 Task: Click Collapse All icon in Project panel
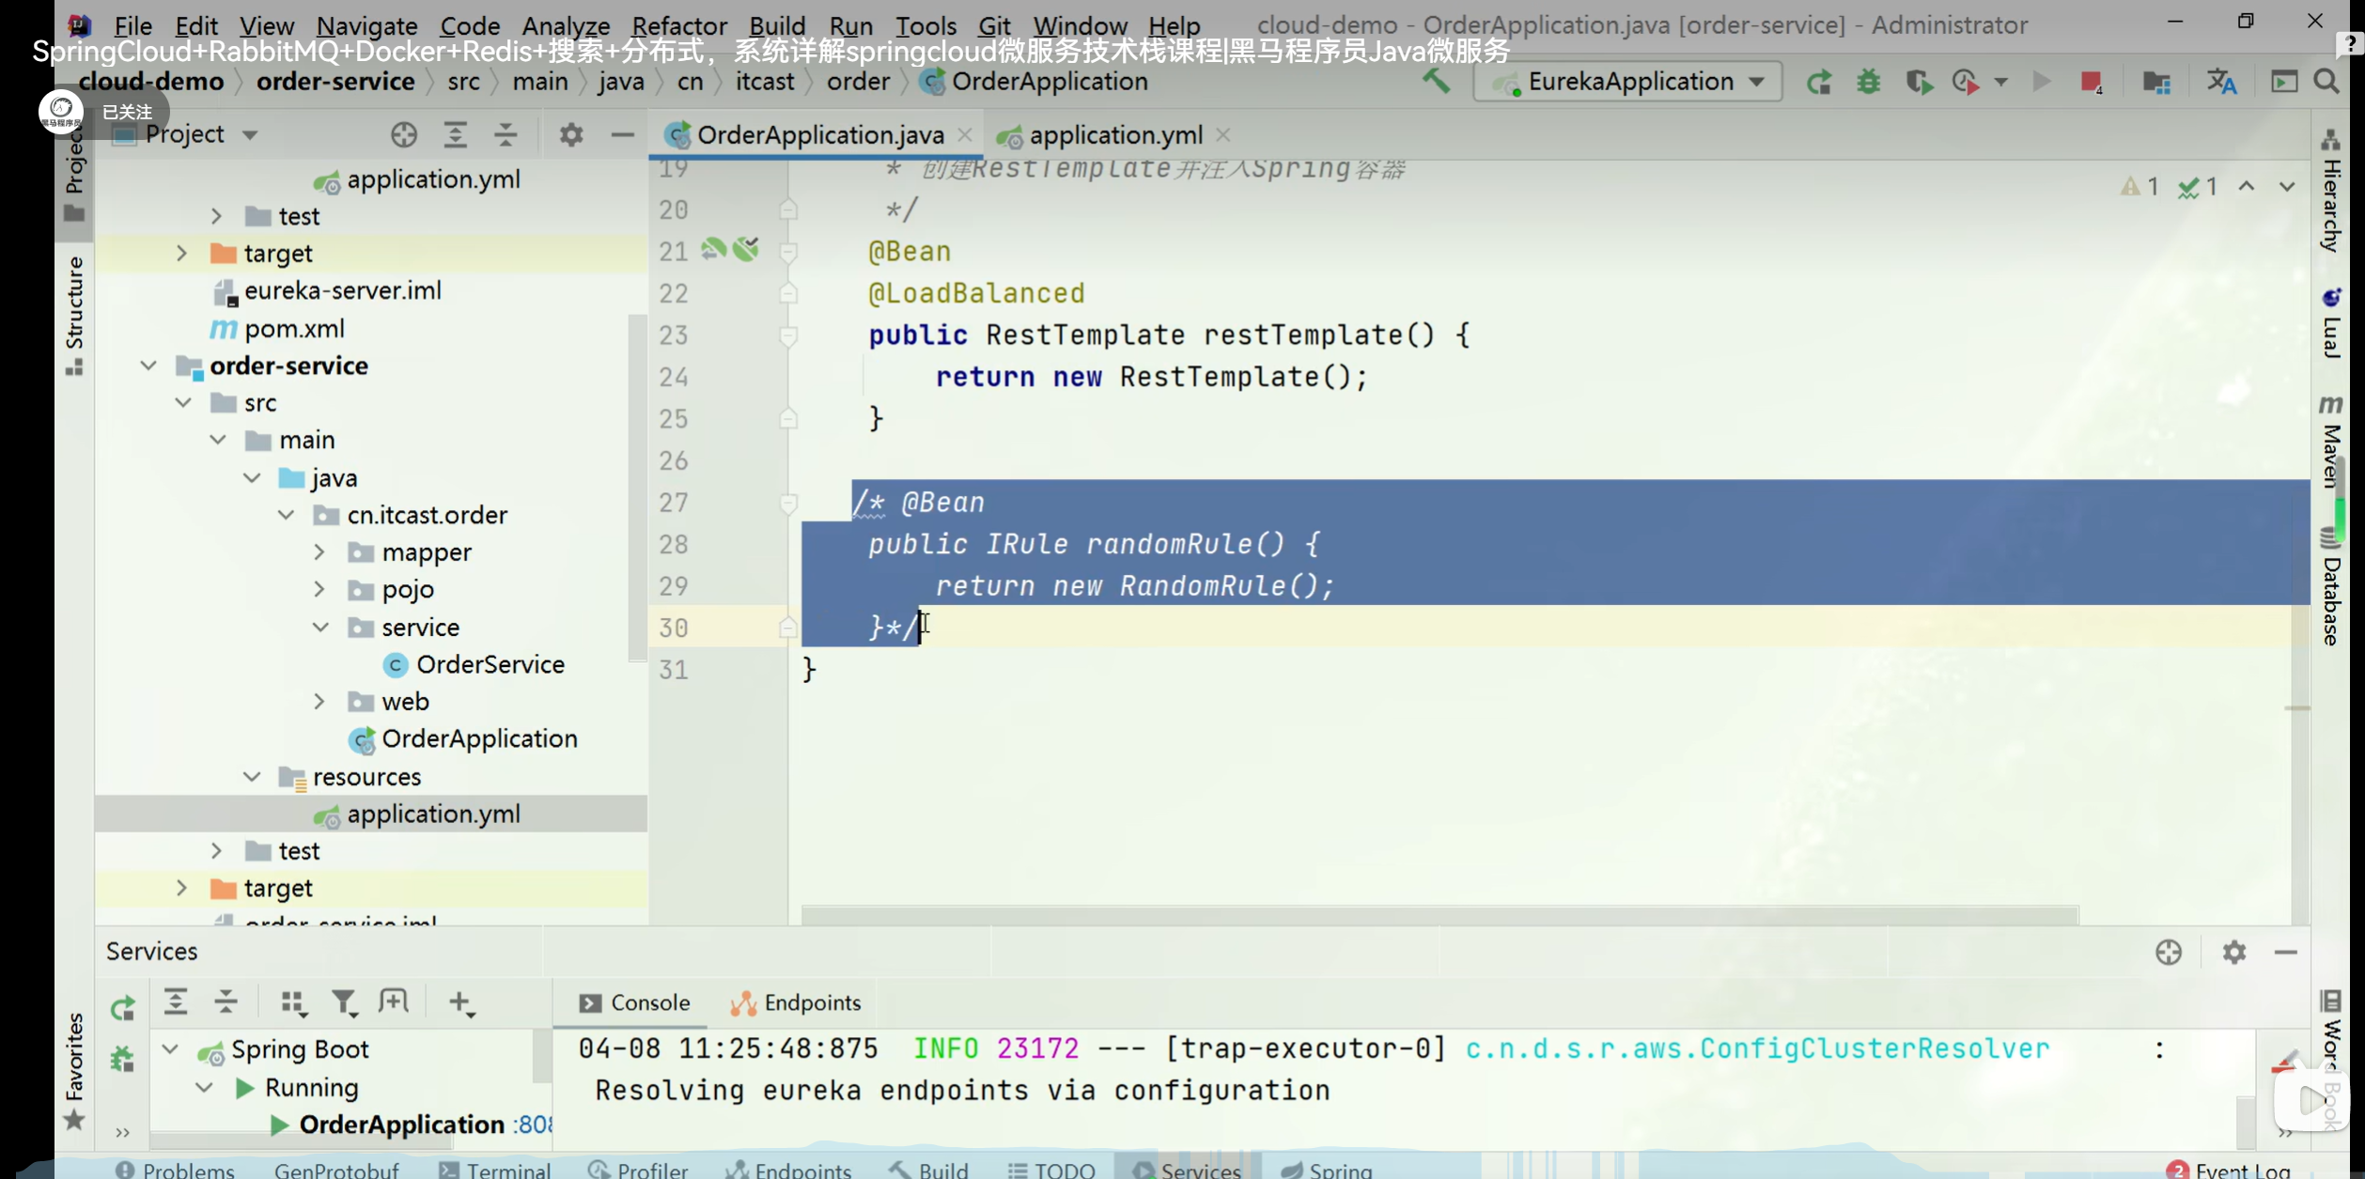[x=506, y=135]
